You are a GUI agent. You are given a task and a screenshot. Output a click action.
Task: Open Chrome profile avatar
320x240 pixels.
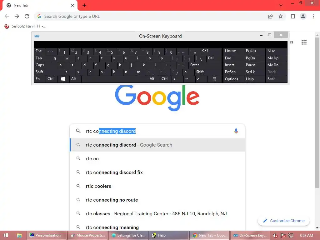[x=303, y=16]
